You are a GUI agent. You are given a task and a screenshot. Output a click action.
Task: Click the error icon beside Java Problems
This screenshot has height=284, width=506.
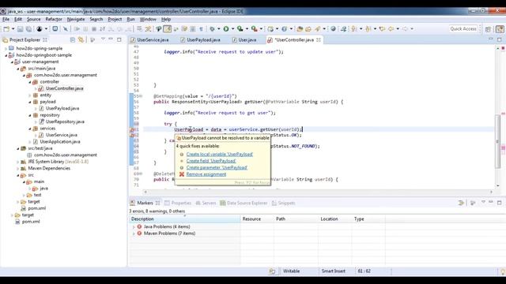(x=139, y=226)
